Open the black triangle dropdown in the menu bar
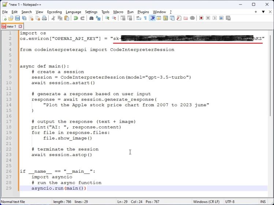 tap(263, 12)
